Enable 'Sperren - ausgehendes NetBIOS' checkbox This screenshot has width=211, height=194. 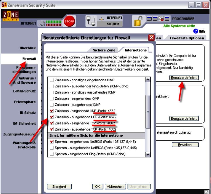[x=52, y=148]
